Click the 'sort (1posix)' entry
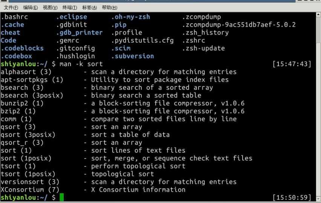Viewport: 321px width, 203px height. click(26, 158)
